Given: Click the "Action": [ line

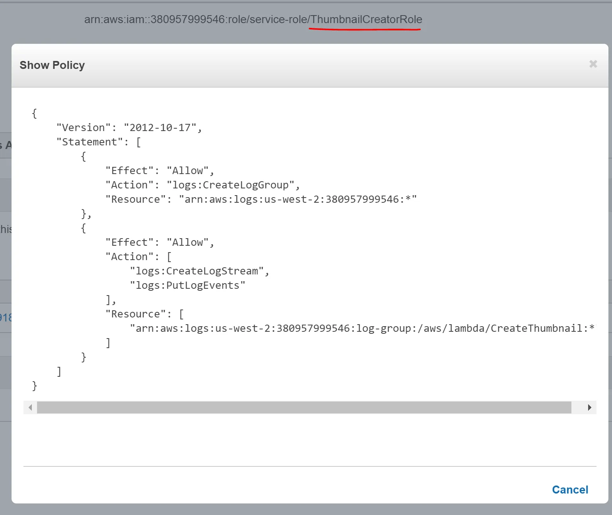Looking at the screenshot, I should [x=138, y=257].
